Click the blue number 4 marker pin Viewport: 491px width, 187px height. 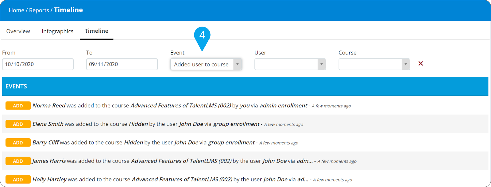[x=202, y=36]
